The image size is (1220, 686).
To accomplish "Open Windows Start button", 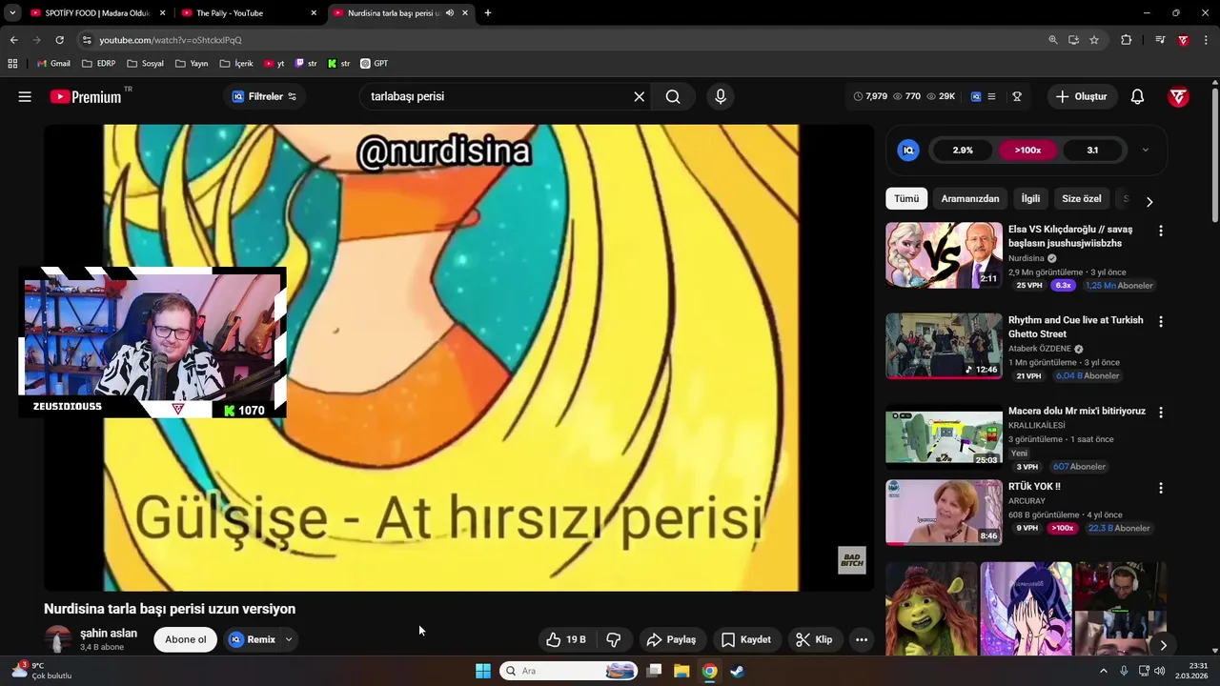I will (x=483, y=671).
